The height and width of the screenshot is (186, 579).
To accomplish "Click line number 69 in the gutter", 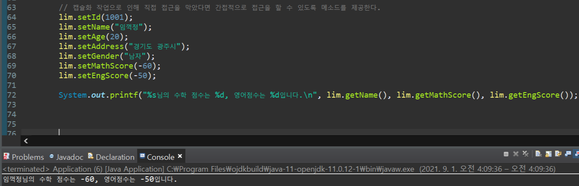I will click(x=12, y=66).
